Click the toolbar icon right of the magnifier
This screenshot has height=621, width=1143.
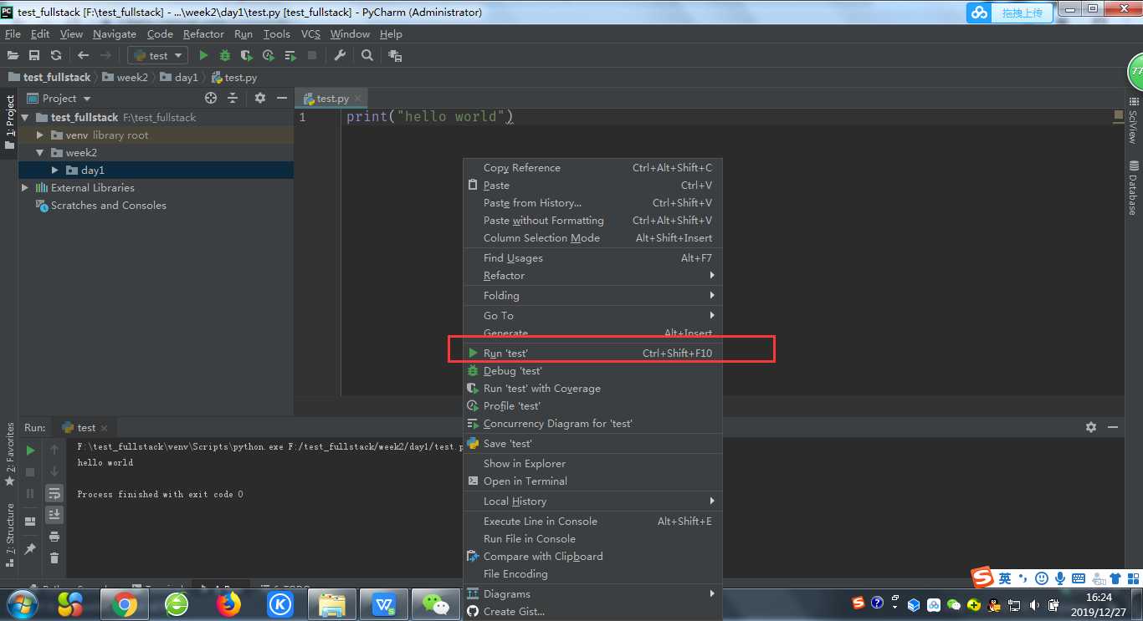pos(395,55)
